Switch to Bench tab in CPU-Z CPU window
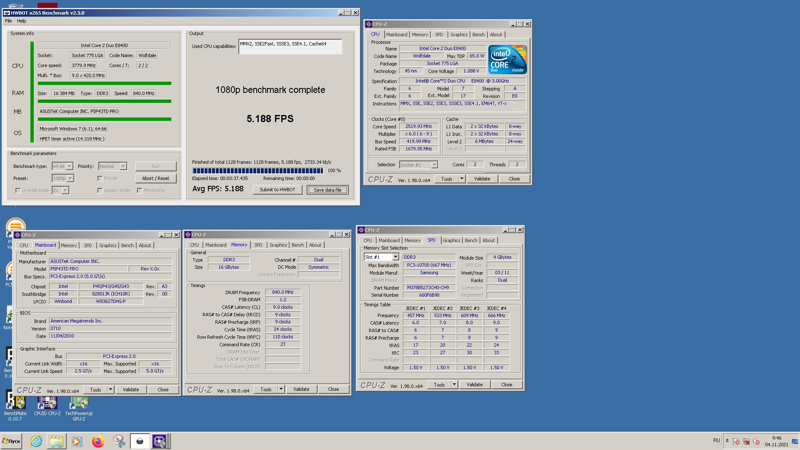Screen dimensions: 800x450 point(478,35)
